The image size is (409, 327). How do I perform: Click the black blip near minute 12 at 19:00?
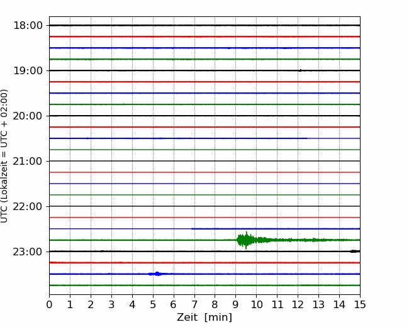point(300,70)
